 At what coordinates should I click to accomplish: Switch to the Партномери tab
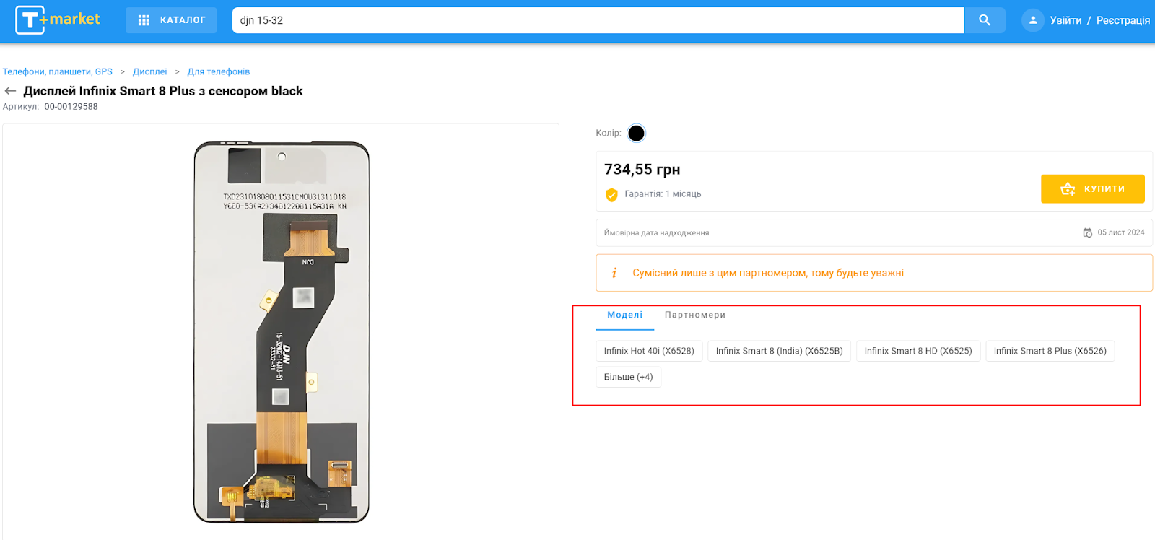(695, 315)
